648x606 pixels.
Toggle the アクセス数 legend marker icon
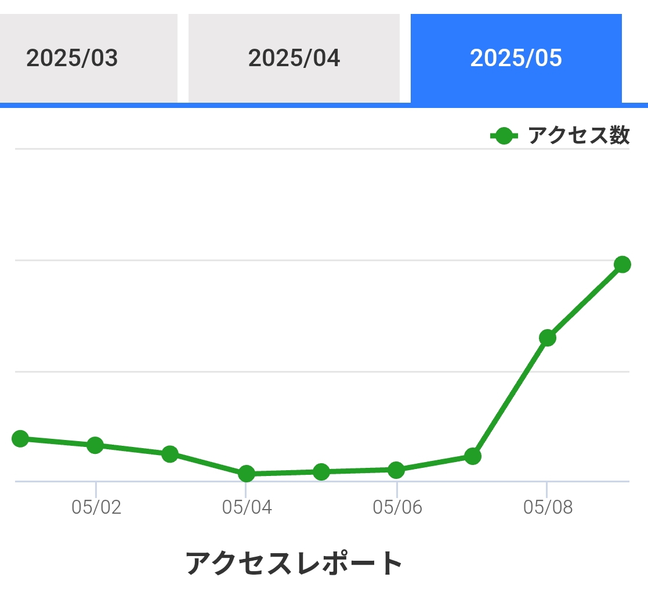pos(504,136)
